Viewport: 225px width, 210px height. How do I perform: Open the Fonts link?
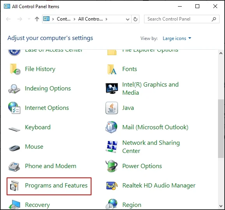click(130, 69)
